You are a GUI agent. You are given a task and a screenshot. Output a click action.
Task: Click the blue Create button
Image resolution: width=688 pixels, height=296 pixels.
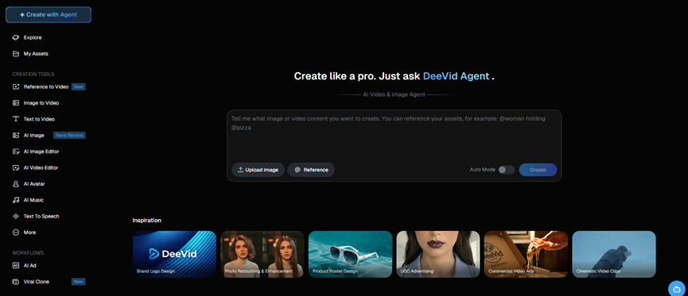538,170
